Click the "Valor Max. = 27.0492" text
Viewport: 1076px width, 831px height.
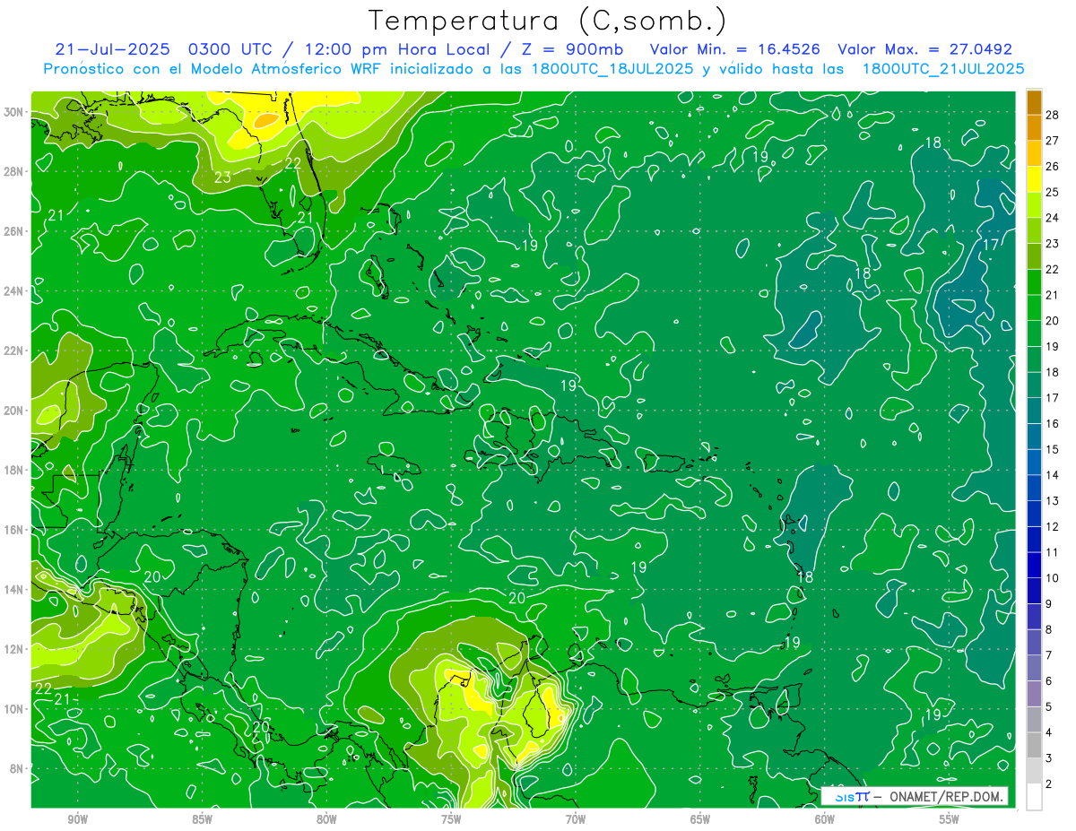point(925,49)
